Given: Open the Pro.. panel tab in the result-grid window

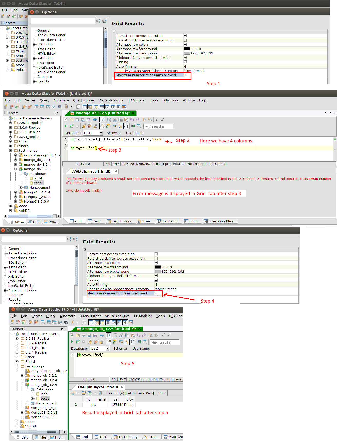Looking at the screenshot, I should click(56, 437).
